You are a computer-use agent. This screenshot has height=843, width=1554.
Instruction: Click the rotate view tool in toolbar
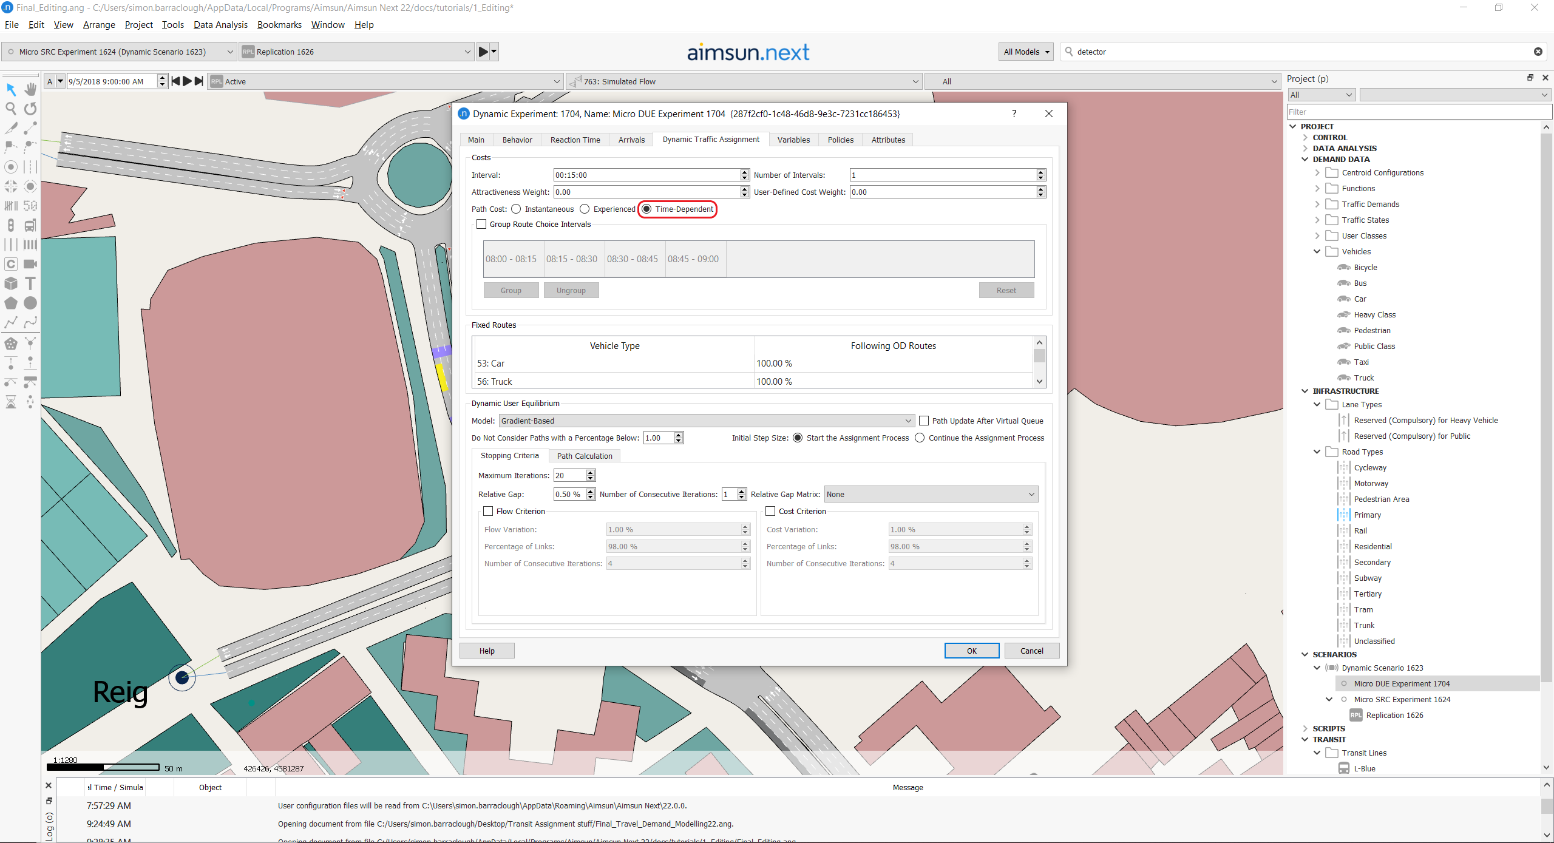click(32, 105)
